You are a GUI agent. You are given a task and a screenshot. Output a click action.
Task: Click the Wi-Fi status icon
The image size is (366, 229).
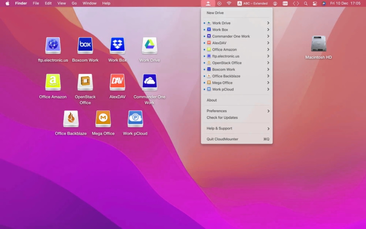click(x=229, y=3)
